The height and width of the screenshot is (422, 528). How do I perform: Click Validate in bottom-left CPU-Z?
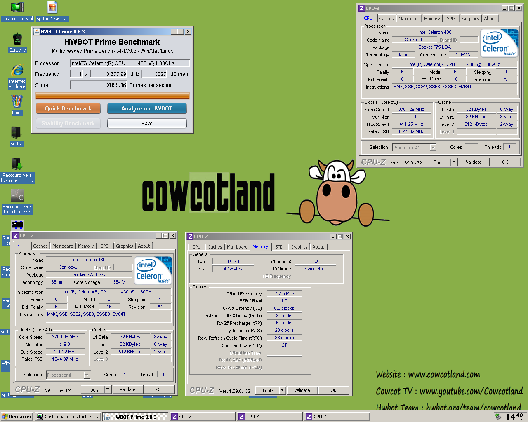tap(127, 389)
